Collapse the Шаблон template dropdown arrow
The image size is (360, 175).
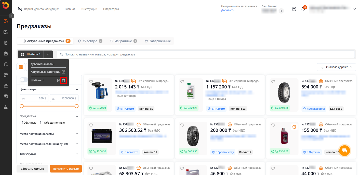pos(48,54)
